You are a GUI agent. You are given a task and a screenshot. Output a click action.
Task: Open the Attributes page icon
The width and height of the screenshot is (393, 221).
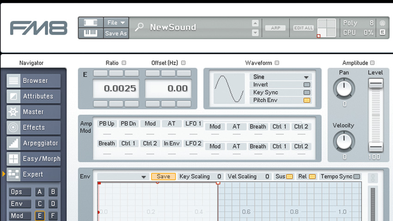[x=13, y=96]
